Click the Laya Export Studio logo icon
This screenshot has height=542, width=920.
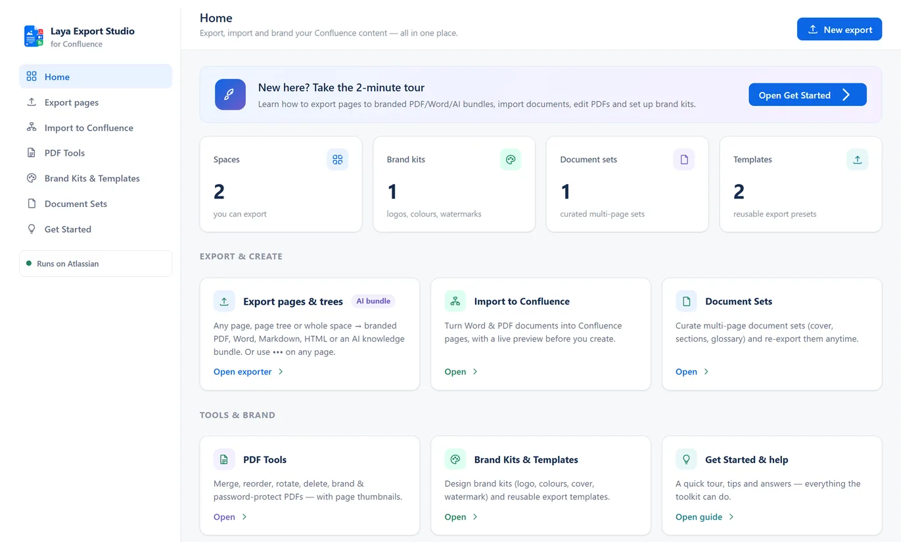(x=34, y=36)
